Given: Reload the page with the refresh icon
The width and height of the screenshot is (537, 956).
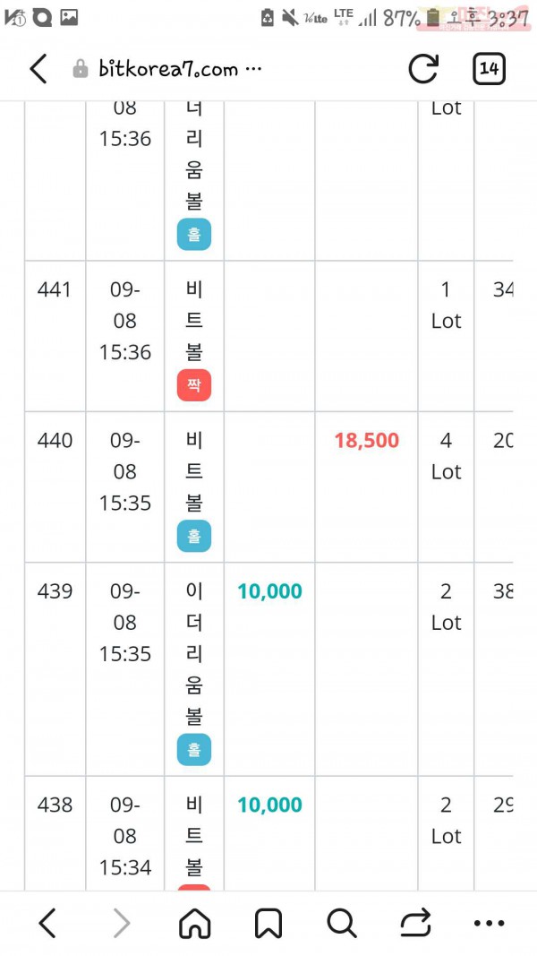Looking at the screenshot, I should [423, 68].
